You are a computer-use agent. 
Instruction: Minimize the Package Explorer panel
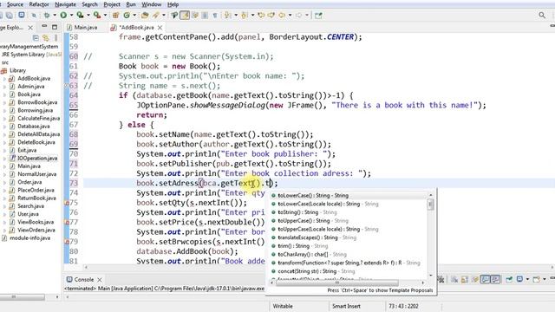coord(44,27)
